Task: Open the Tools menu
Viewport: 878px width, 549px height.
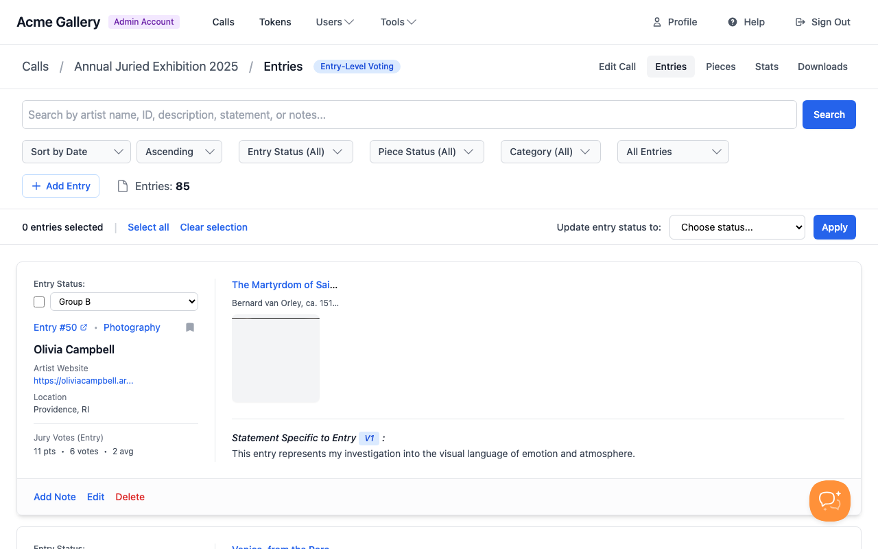Action: (x=398, y=21)
